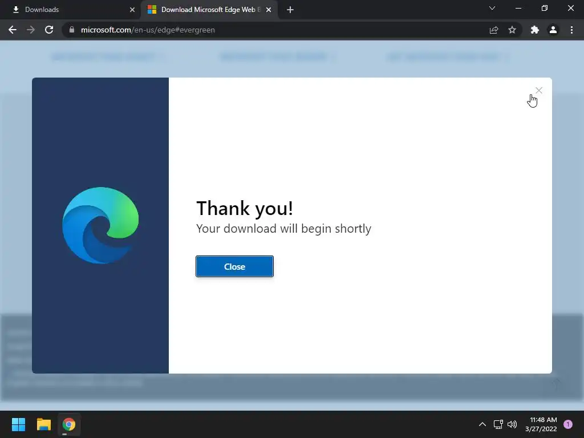Click the Chrome taskbar icon

click(69, 424)
